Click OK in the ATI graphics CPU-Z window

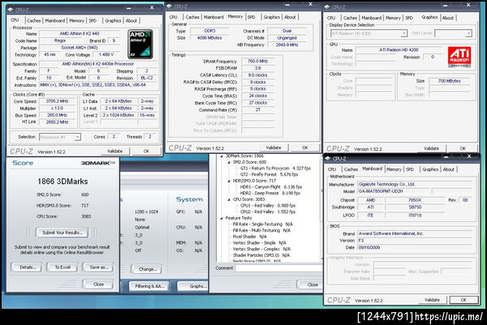[463, 148]
